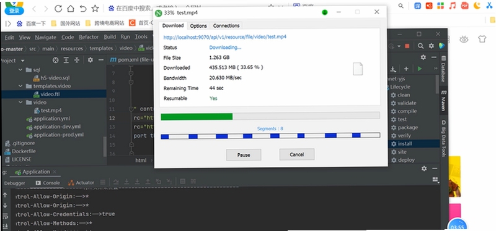Click the Database side tab
The height and width of the screenshot is (231, 496).
click(x=443, y=70)
